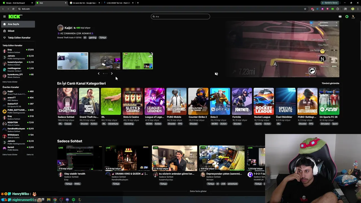Select Takip Edilen Kanallar in the sidebar
The image size is (361, 203).
[17, 37]
